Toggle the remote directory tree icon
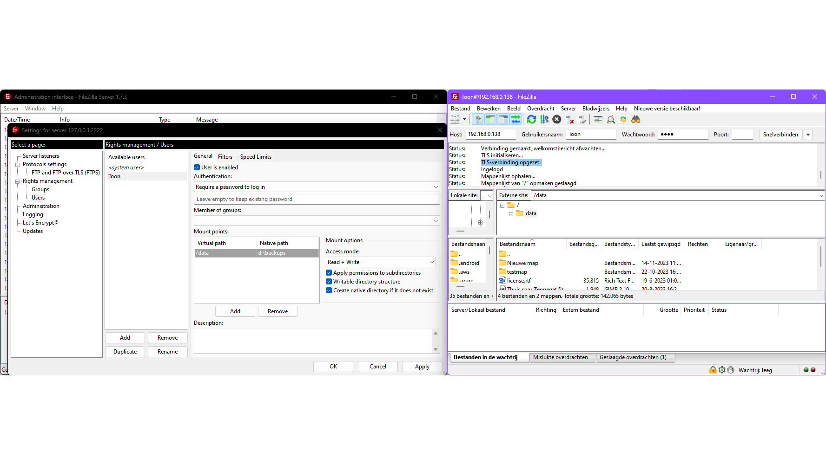 click(x=503, y=120)
